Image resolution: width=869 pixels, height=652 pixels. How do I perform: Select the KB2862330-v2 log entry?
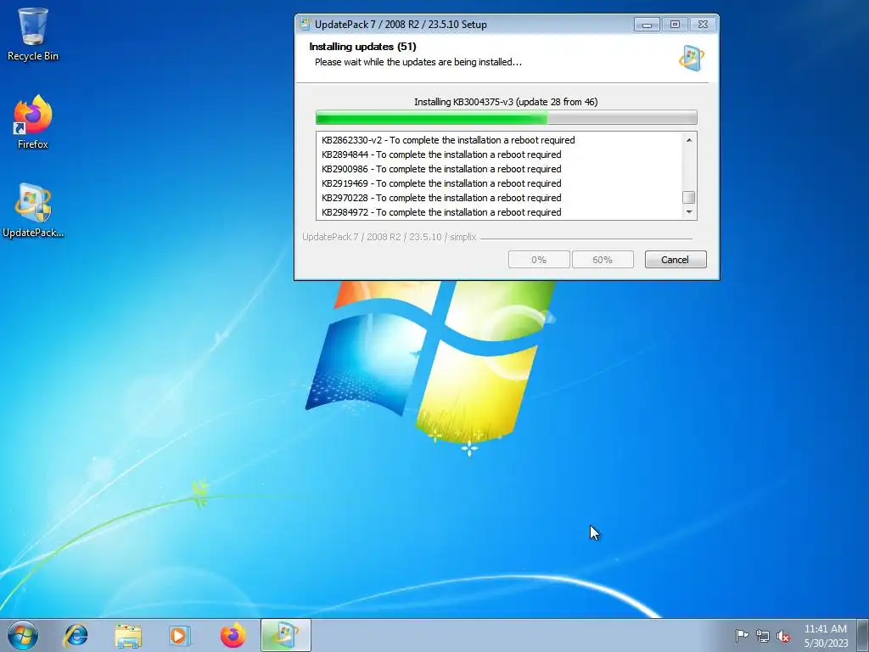(448, 140)
